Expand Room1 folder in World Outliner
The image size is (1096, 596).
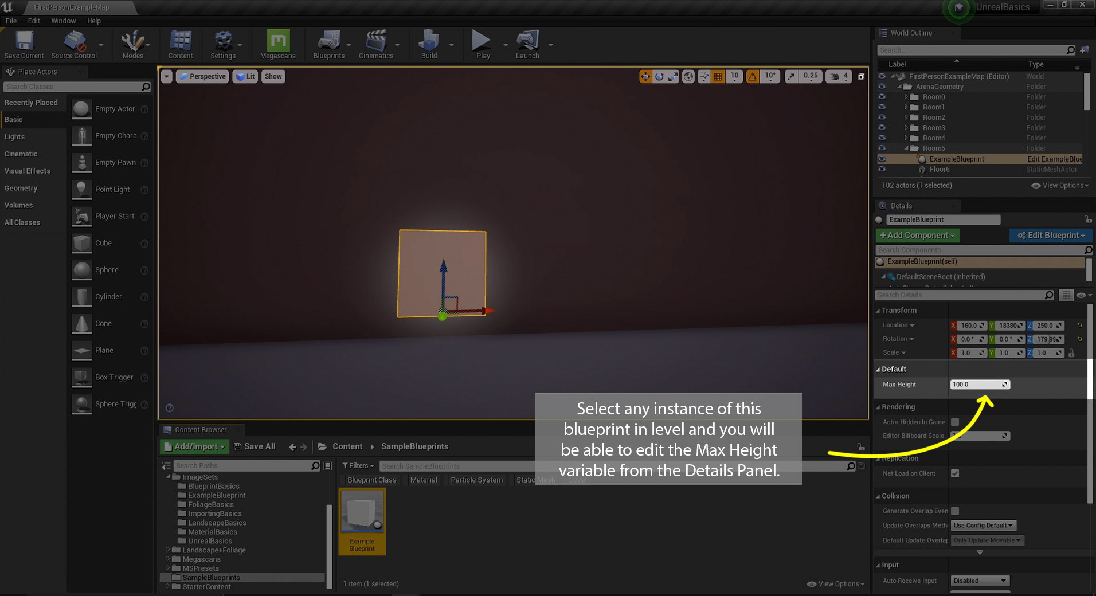pyautogui.click(x=906, y=107)
